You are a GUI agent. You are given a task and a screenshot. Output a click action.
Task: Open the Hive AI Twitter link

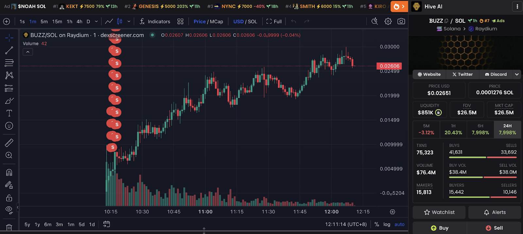(x=463, y=74)
